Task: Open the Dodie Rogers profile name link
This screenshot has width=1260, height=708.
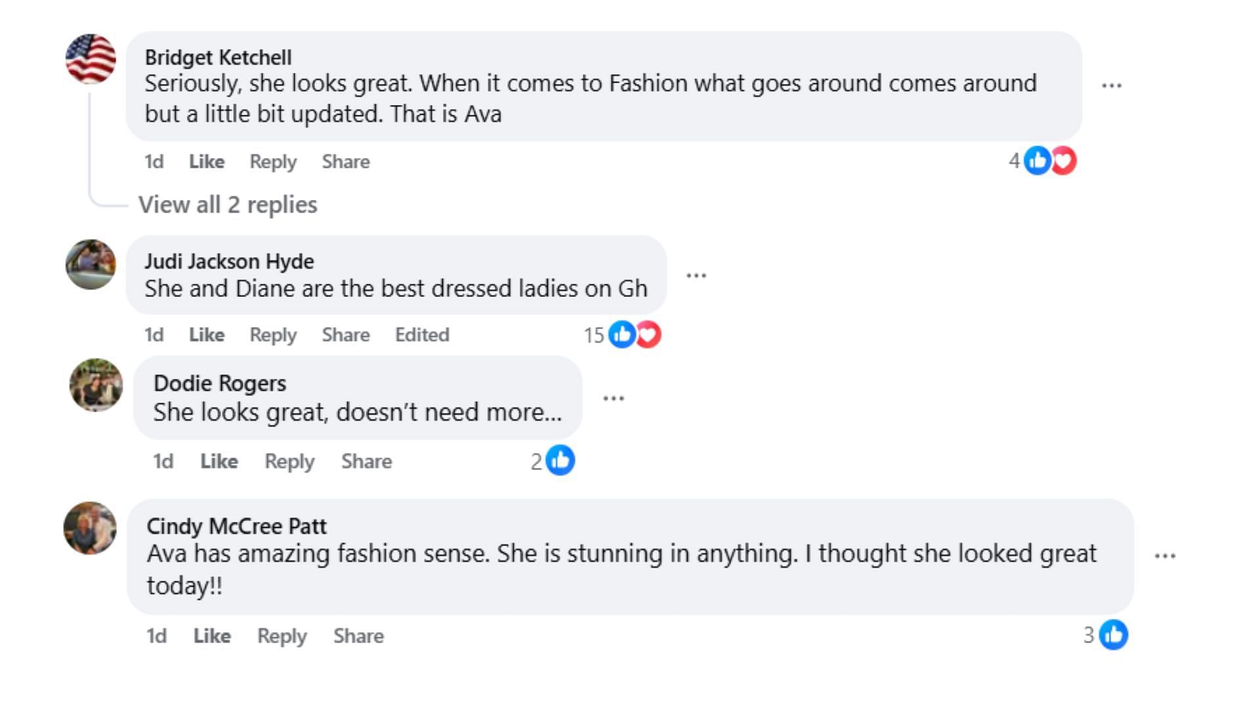Action: pos(220,383)
